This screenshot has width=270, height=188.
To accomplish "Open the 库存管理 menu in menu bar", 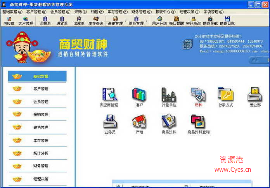I will [118, 12].
